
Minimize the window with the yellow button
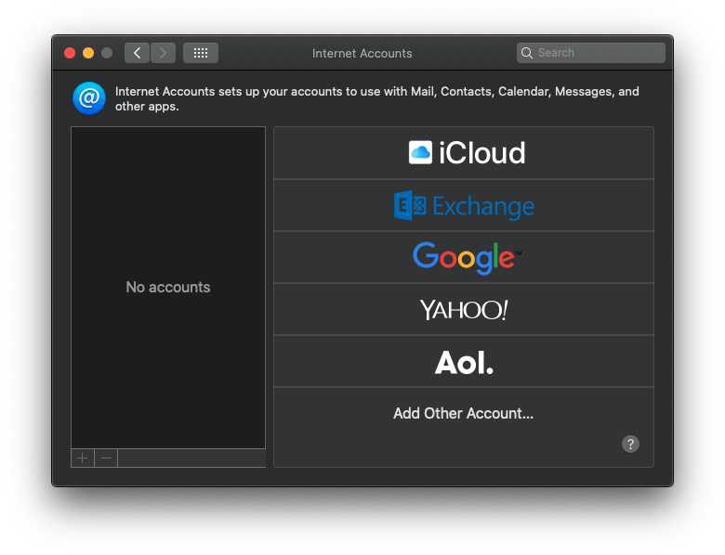tap(88, 53)
